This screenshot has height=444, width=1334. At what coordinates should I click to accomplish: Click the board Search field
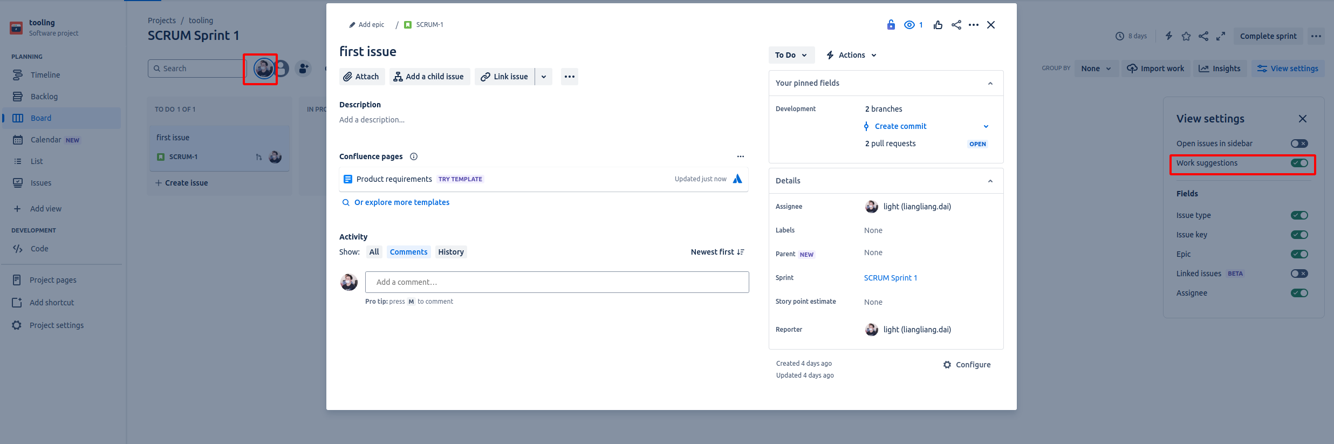pos(197,69)
